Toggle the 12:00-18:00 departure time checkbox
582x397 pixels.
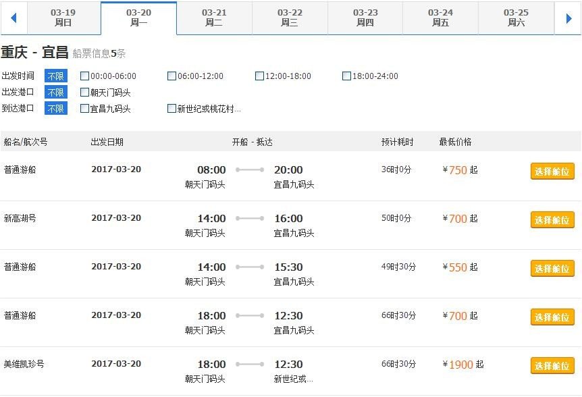click(260, 76)
